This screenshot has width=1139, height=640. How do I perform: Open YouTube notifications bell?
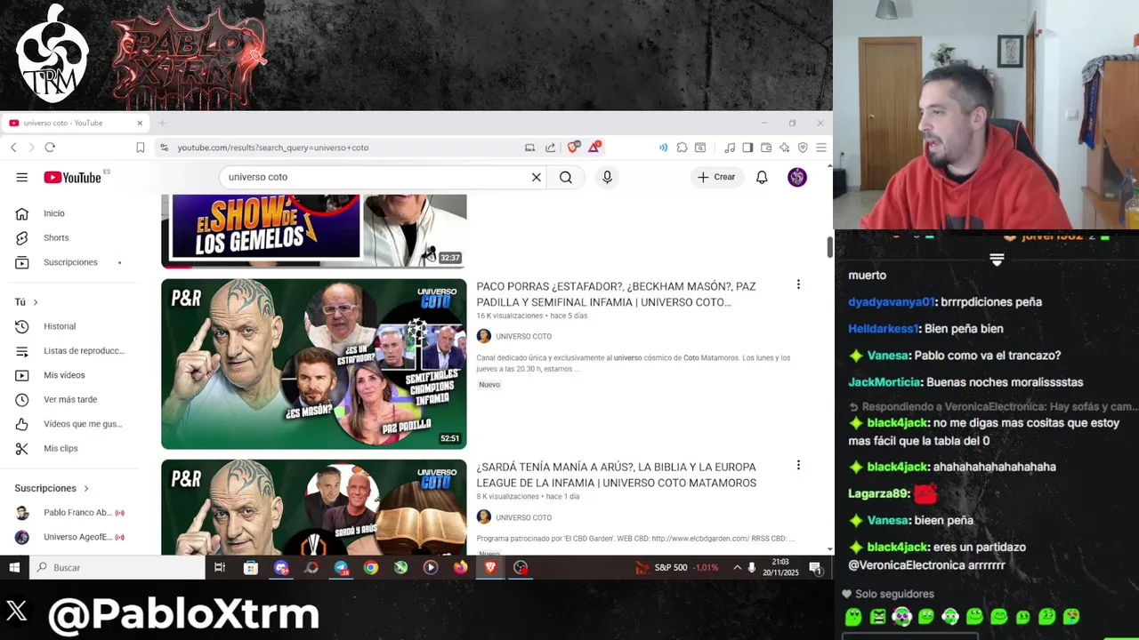tap(762, 178)
